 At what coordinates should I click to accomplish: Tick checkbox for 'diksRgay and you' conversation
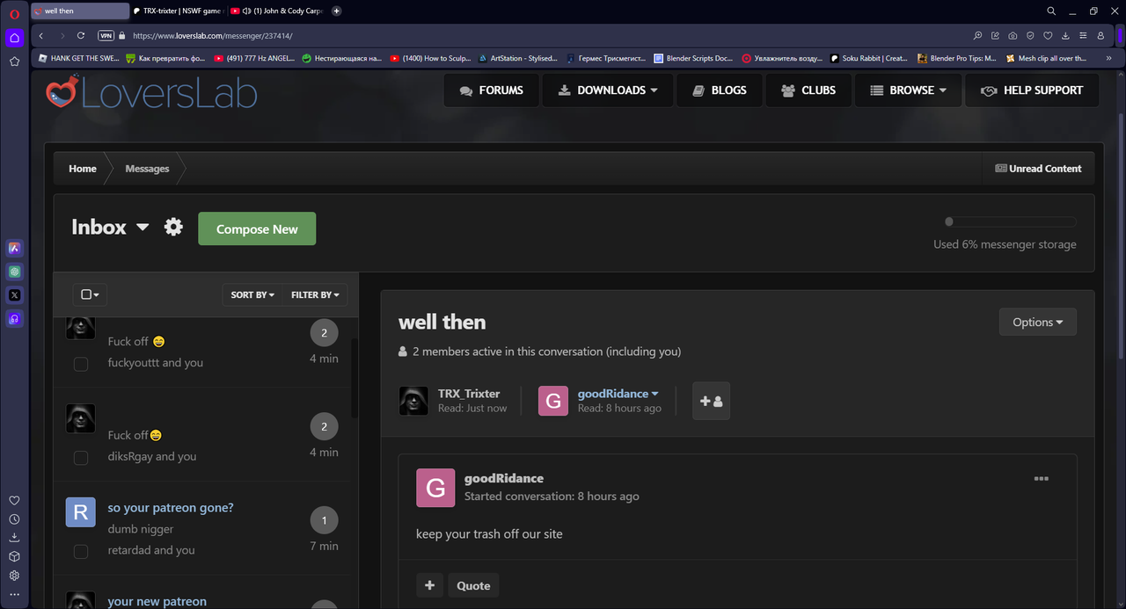(x=81, y=458)
